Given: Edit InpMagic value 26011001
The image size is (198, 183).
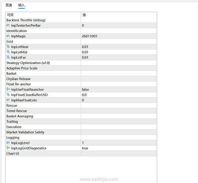Looking at the screenshot, I should (x=119, y=36).
